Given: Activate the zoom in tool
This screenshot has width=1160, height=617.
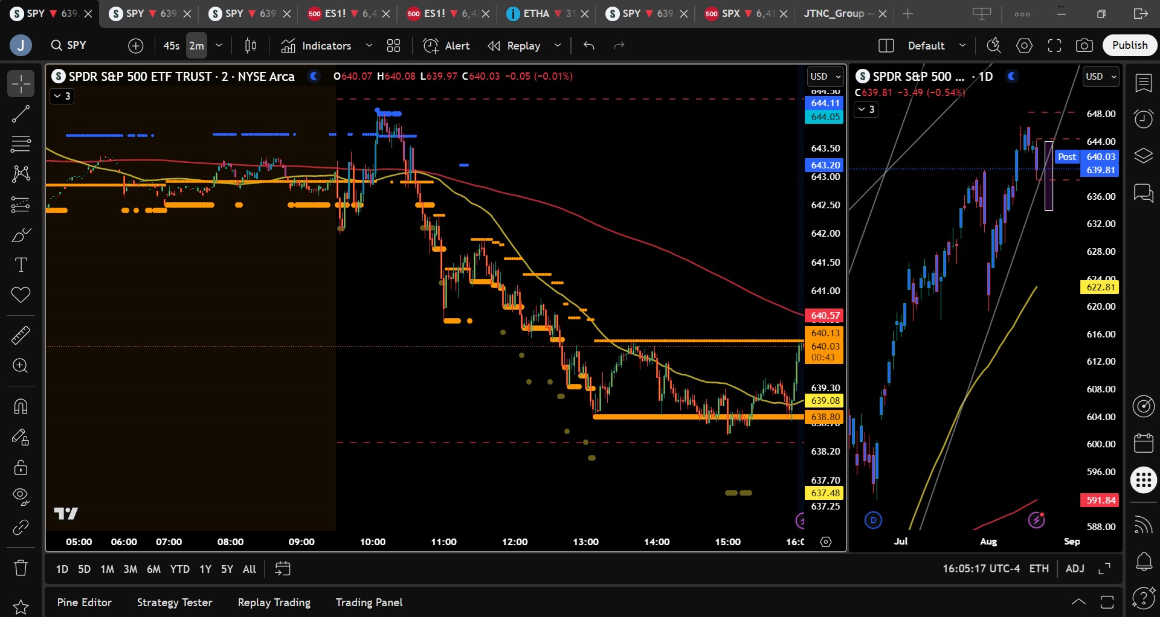Looking at the screenshot, I should 21,366.
